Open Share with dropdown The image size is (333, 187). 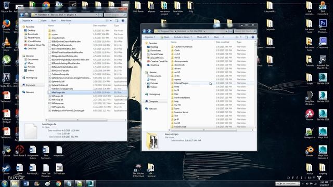(202, 37)
